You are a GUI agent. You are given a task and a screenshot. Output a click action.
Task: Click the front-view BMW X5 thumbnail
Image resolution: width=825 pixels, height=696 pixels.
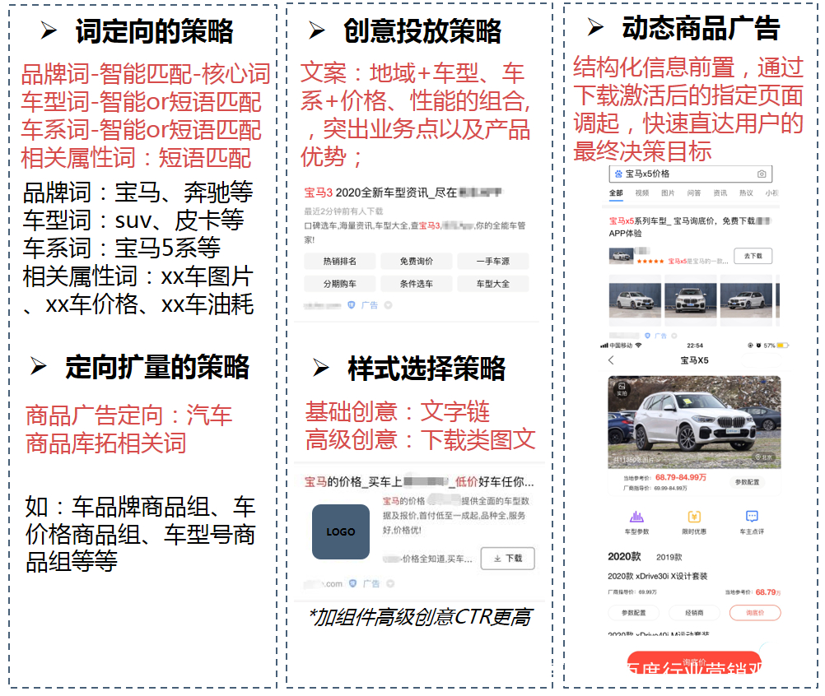[x=690, y=300]
